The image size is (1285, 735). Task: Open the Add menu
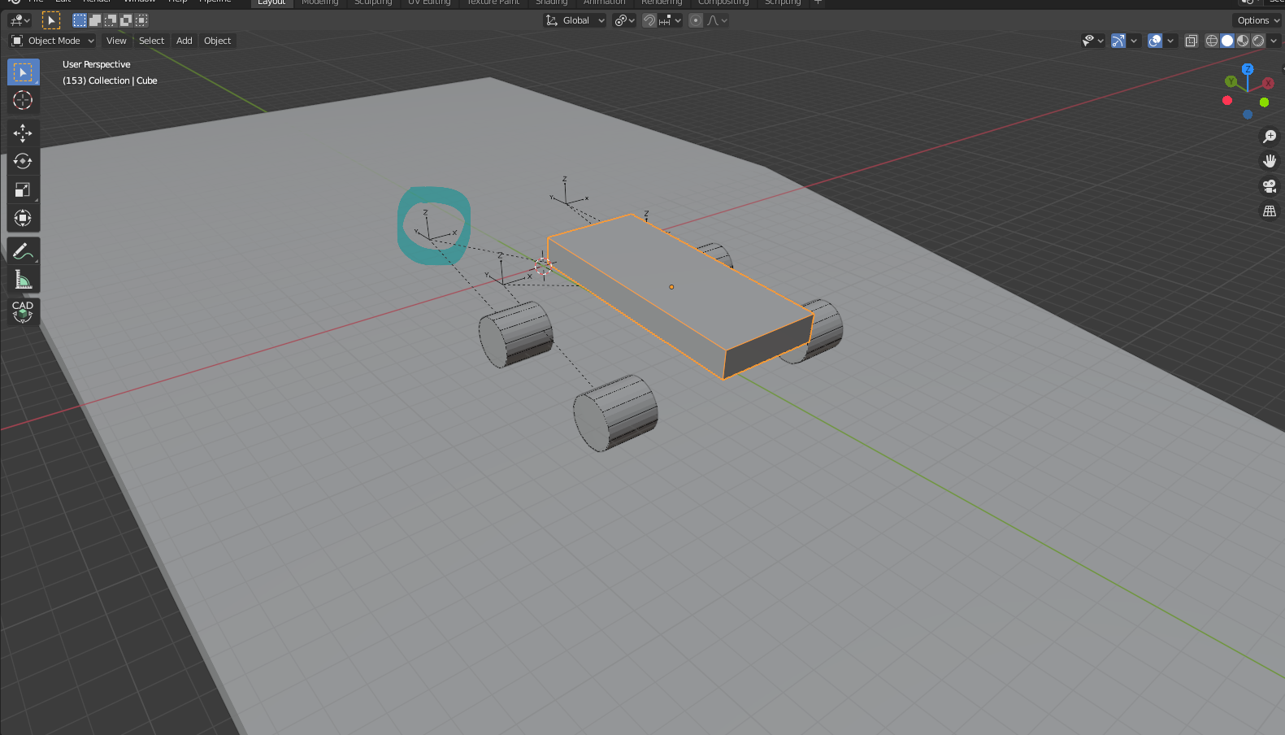(x=185, y=41)
